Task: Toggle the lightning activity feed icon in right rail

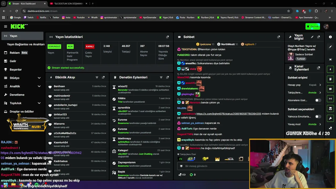Action: 330,69
